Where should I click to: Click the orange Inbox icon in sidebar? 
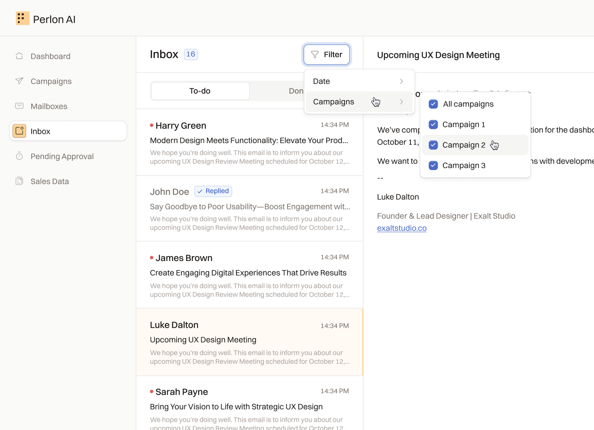point(19,131)
